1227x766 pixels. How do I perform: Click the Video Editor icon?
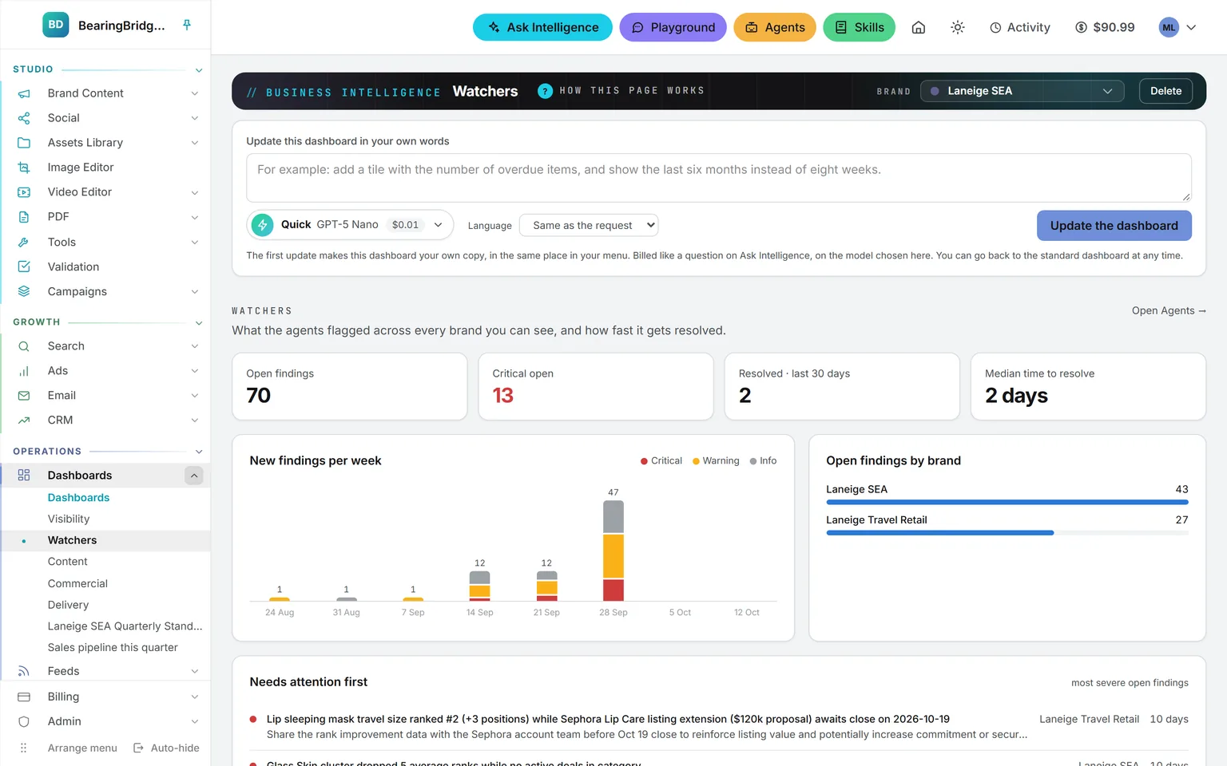[24, 192]
